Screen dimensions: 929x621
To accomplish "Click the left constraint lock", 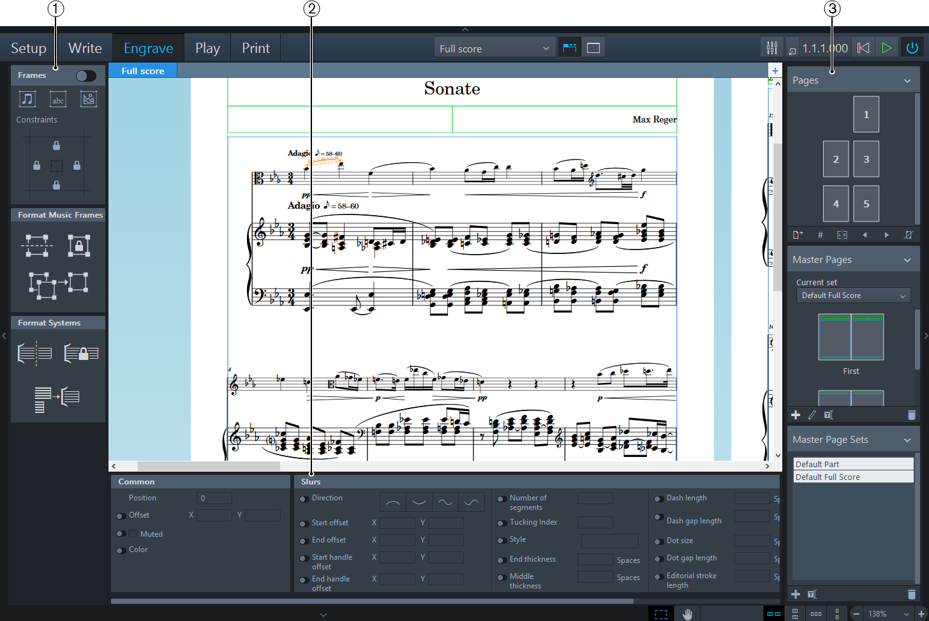I will tap(36, 165).
